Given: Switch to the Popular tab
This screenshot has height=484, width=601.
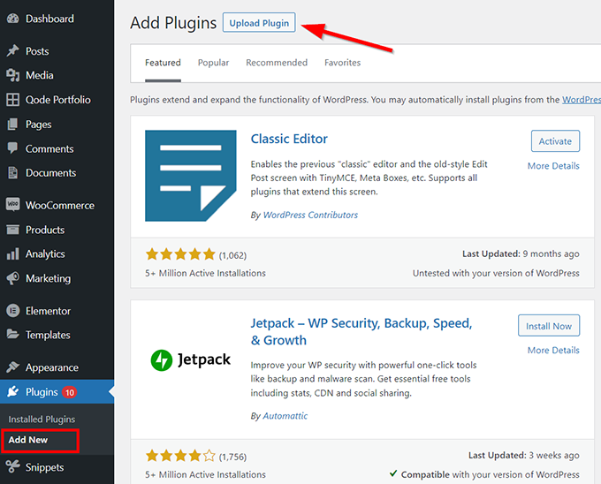Looking at the screenshot, I should (x=213, y=63).
